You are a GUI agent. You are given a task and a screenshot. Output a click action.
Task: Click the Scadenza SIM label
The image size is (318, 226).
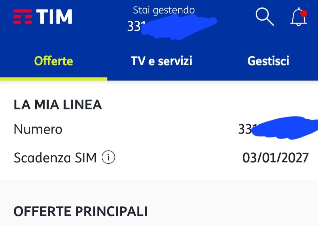pos(55,158)
